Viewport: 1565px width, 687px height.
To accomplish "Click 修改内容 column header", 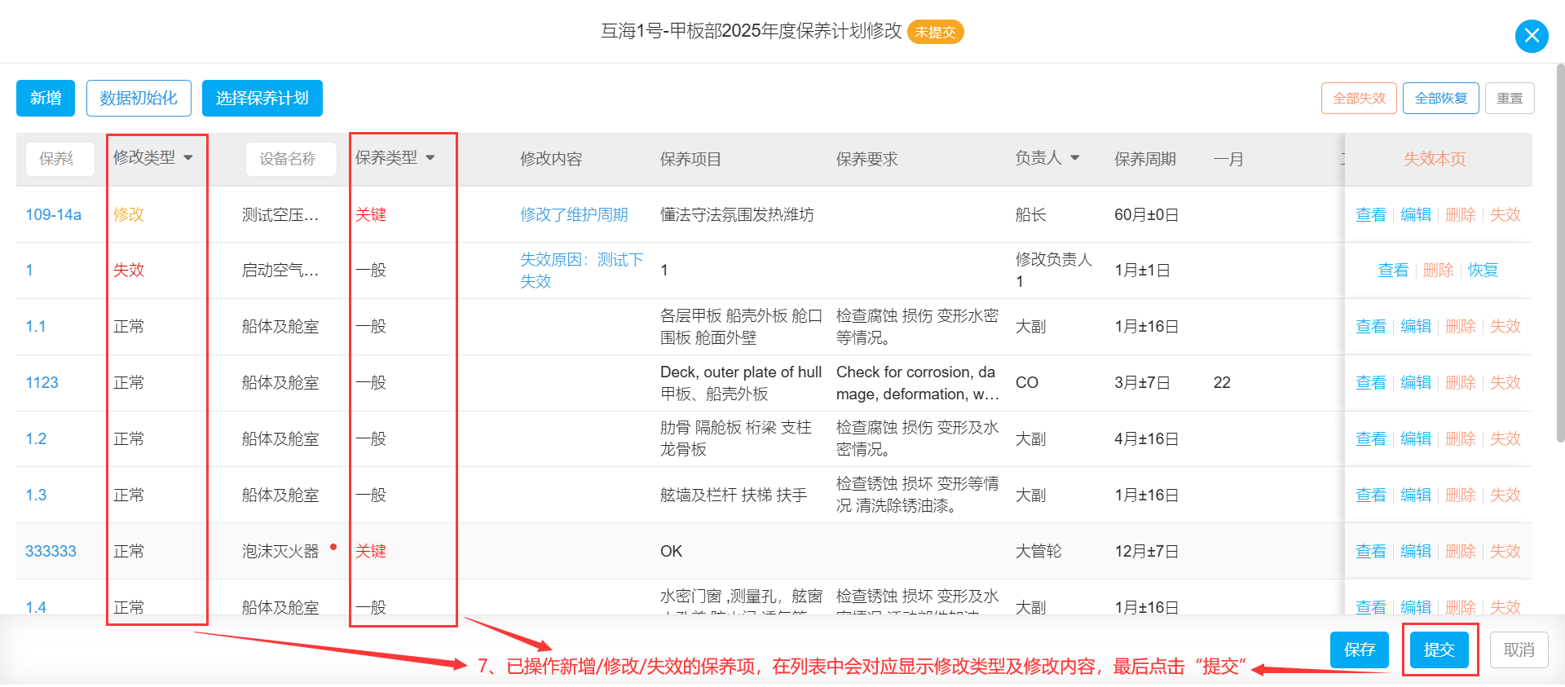I will (x=551, y=159).
